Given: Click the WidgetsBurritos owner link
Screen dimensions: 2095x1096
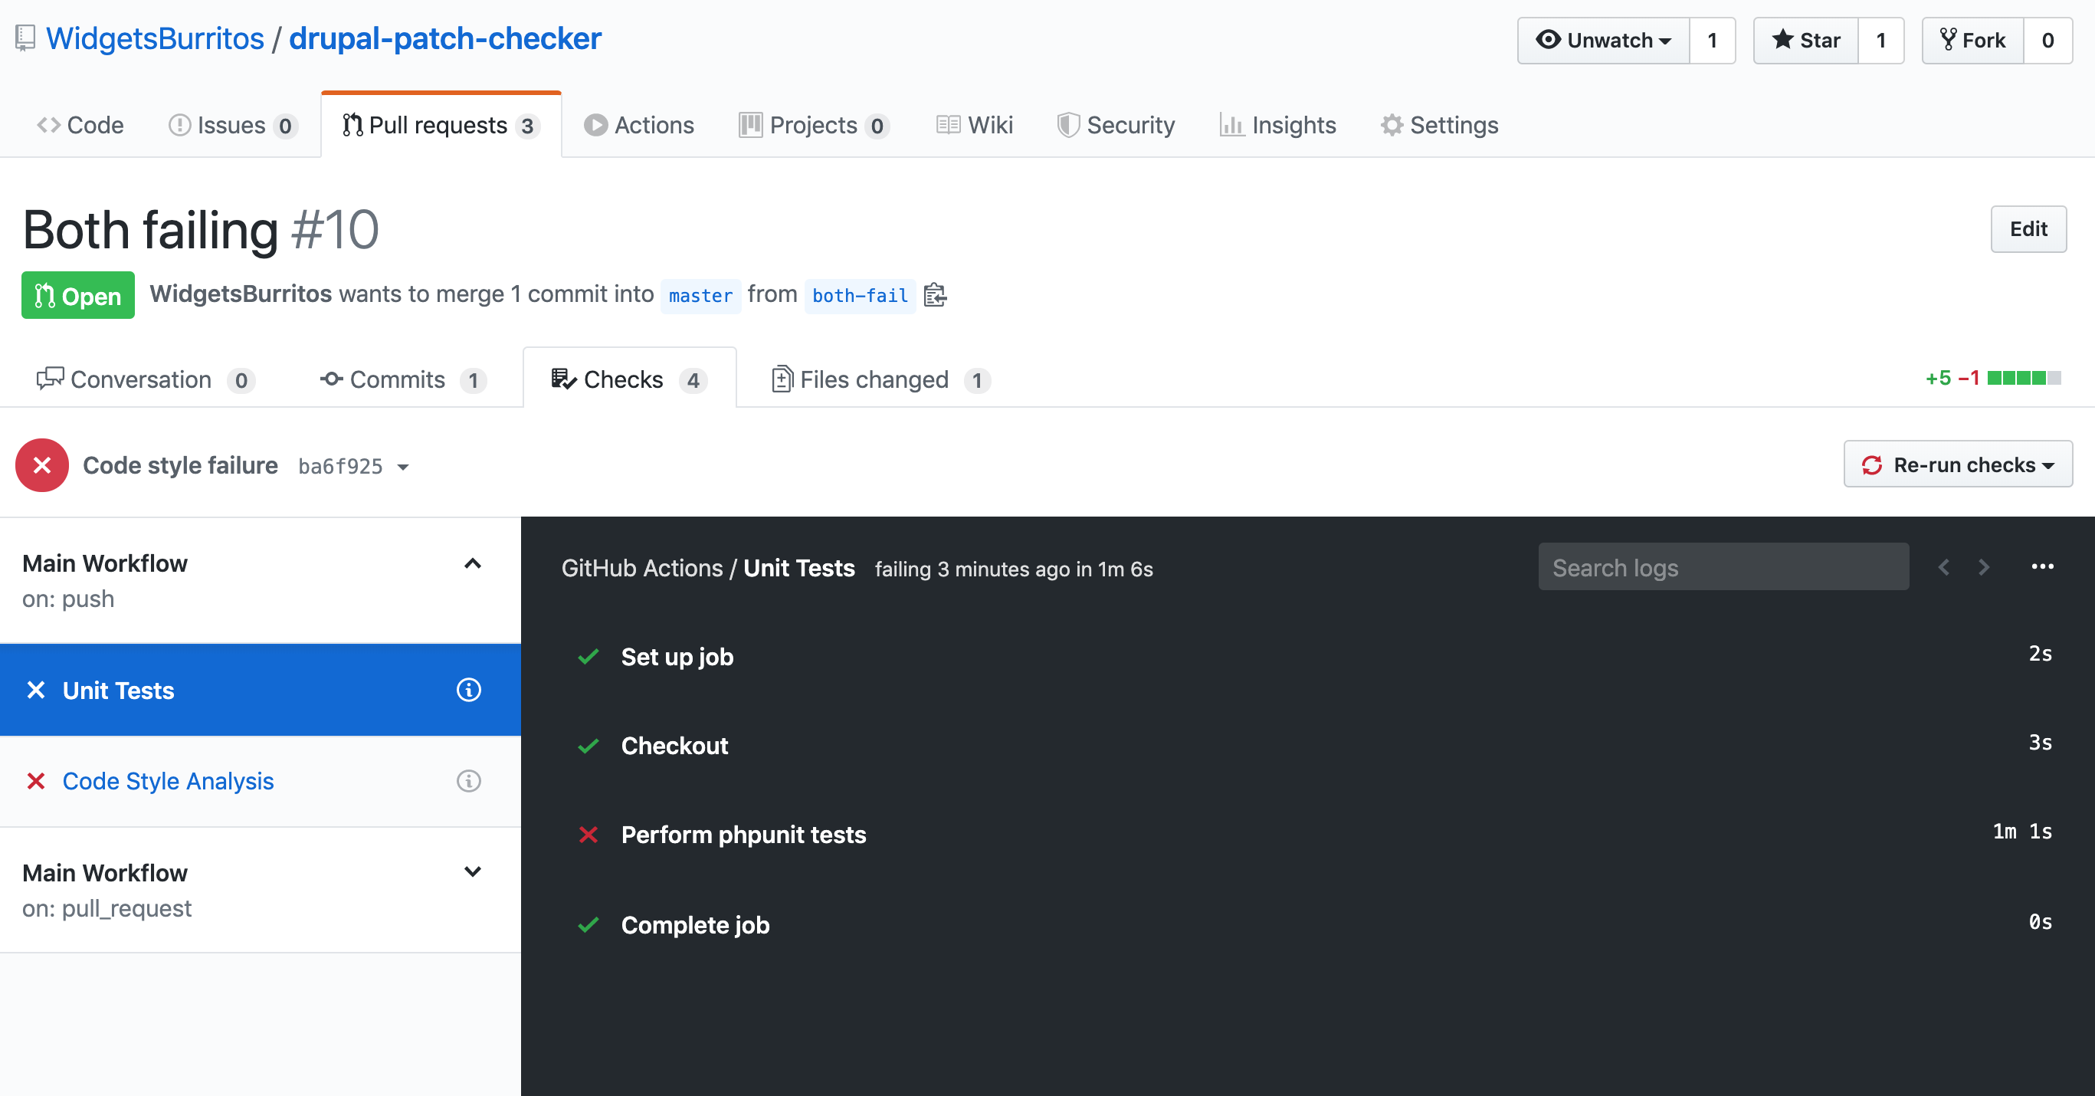Looking at the screenshot, I should click(155, 38).
